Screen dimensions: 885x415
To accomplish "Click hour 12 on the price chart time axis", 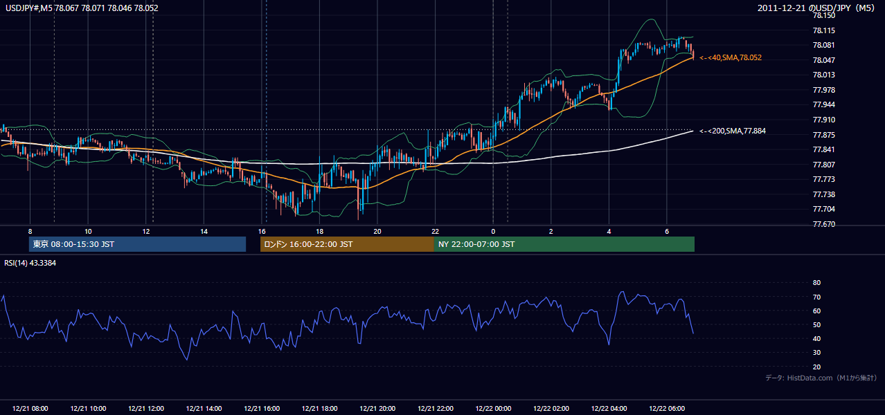I will pos(146,231).
